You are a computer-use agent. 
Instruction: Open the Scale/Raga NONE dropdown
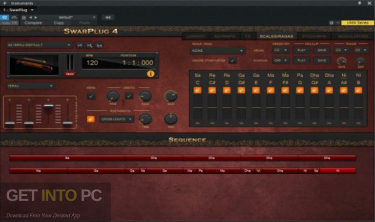click(218, 50)
